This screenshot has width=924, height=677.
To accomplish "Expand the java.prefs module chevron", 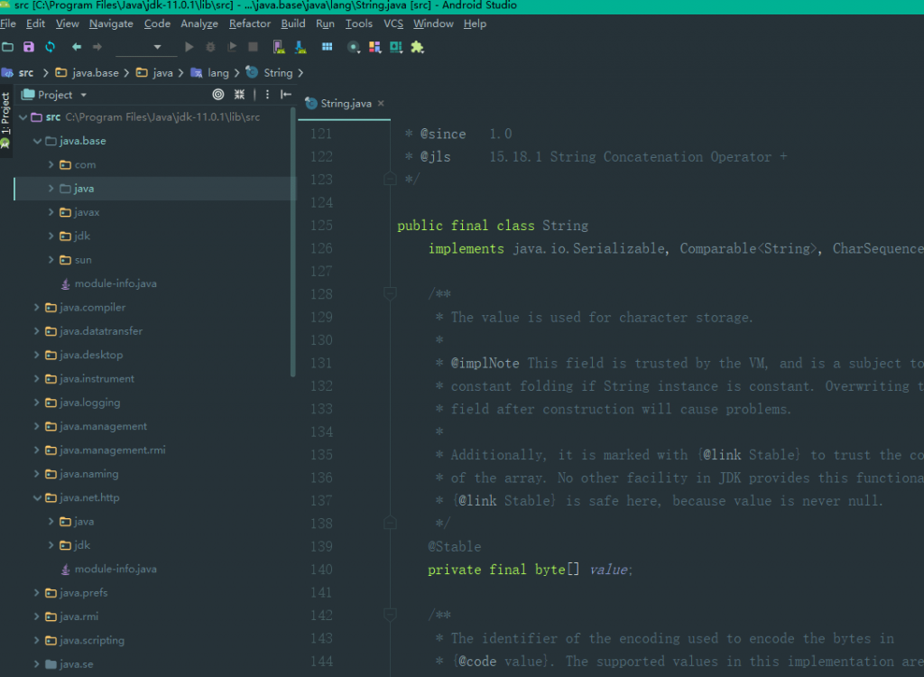I will coord(37,593).
